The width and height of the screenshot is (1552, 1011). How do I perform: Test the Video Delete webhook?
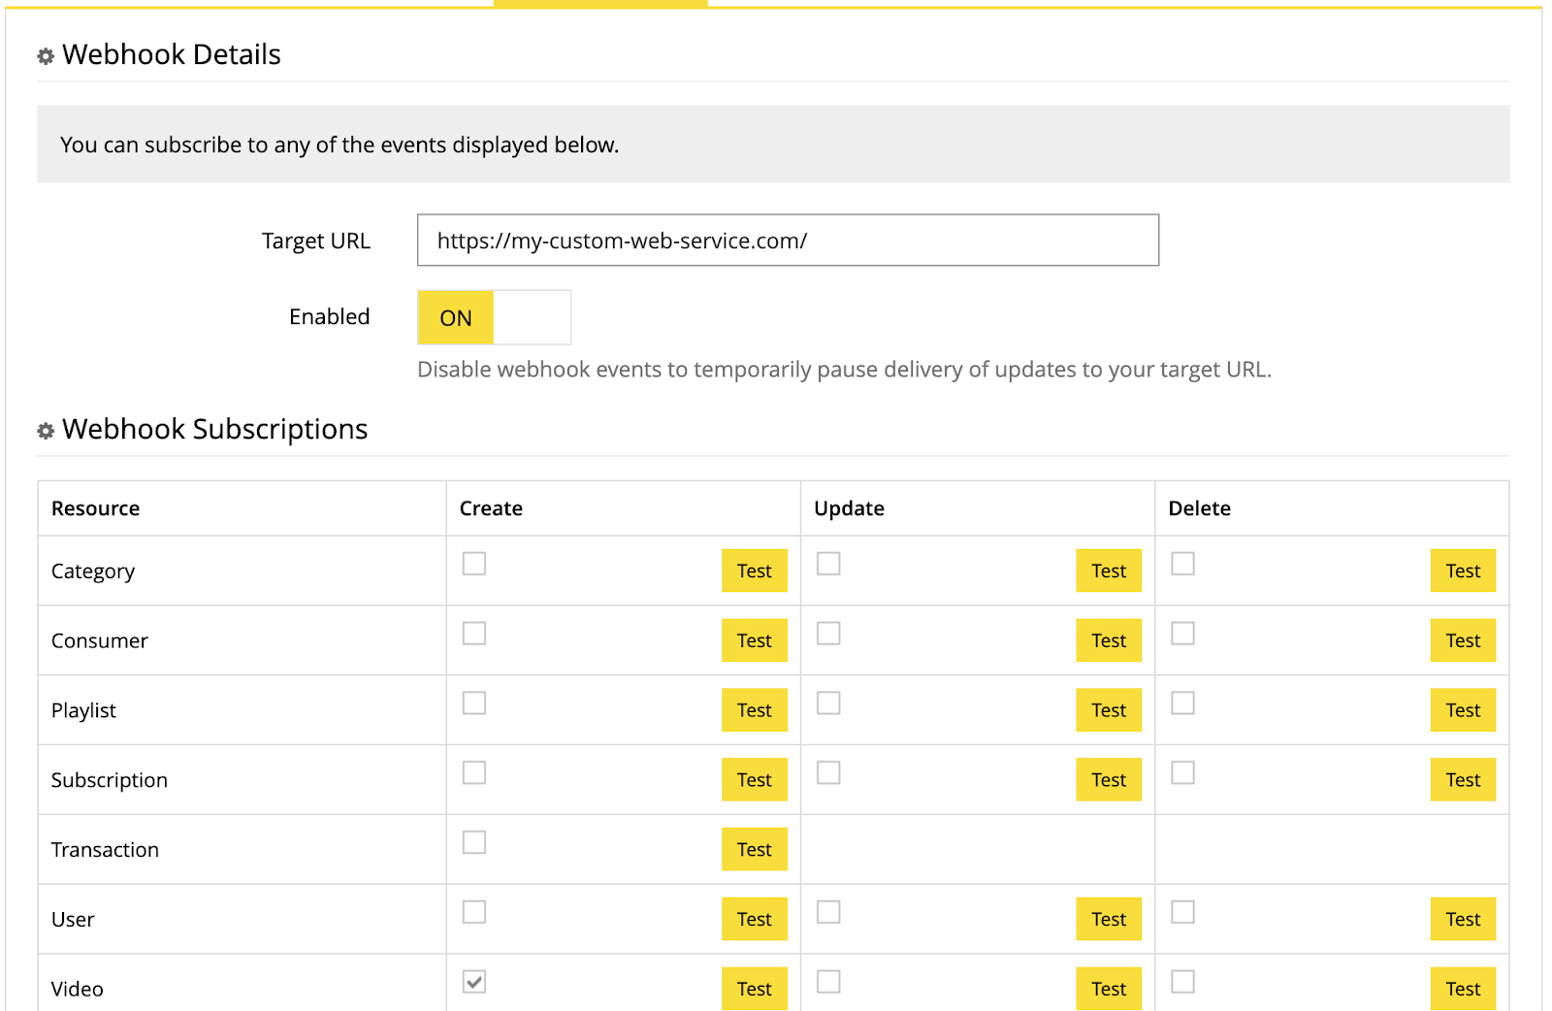click(1463, 988)
